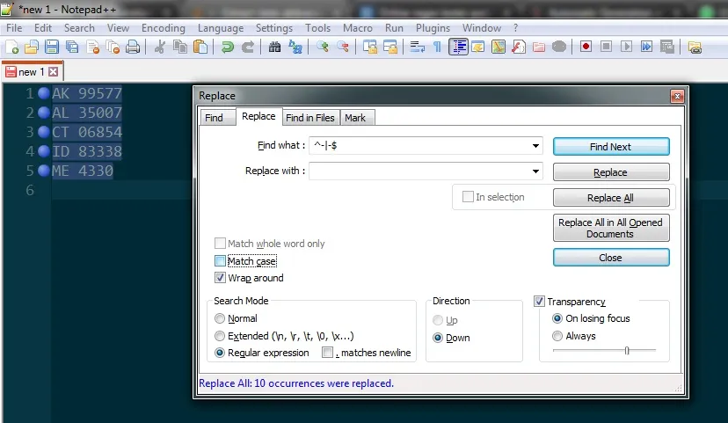This screenshot has height=423, width=728.
Task: Open the Macro menu
Action: (x=358, y=28)
